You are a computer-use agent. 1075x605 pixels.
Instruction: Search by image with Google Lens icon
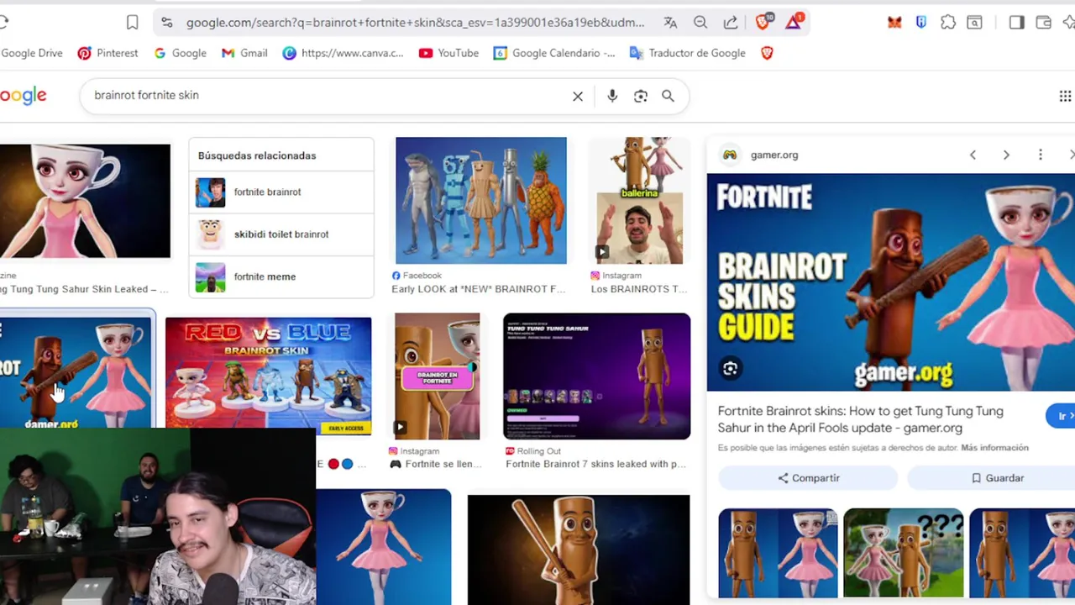click(x=641, y=96)
